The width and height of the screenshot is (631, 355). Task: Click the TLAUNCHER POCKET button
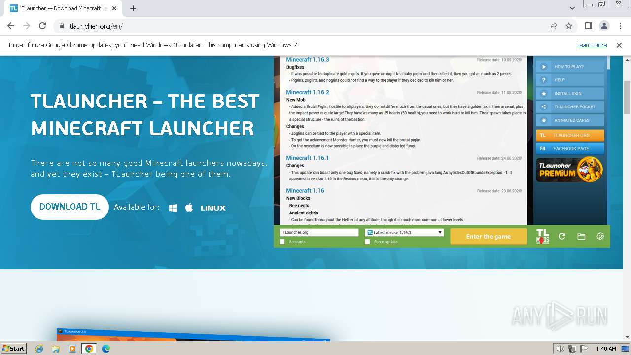click(570, 106)
